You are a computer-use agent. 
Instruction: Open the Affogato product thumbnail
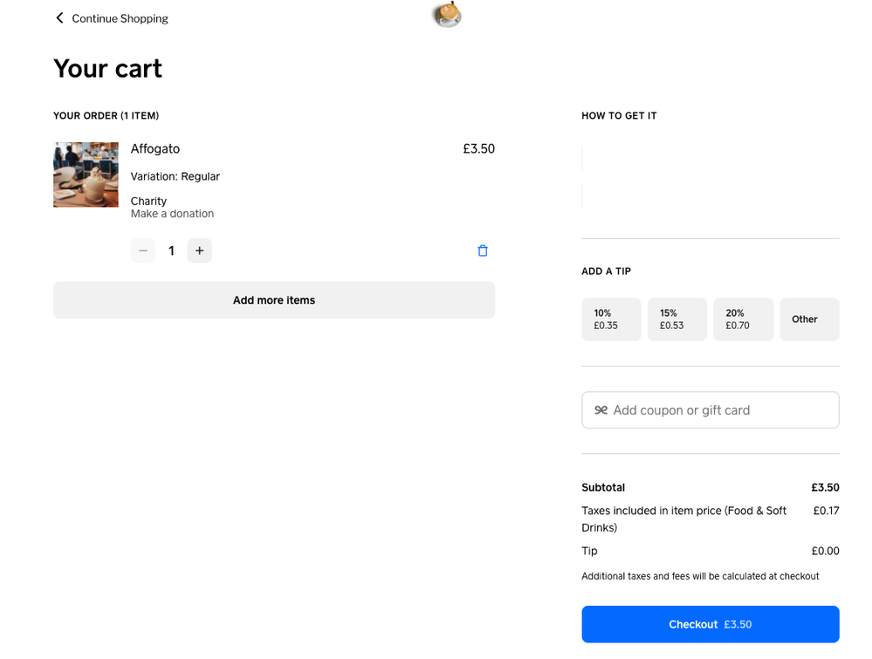click(x=86, y=175)
